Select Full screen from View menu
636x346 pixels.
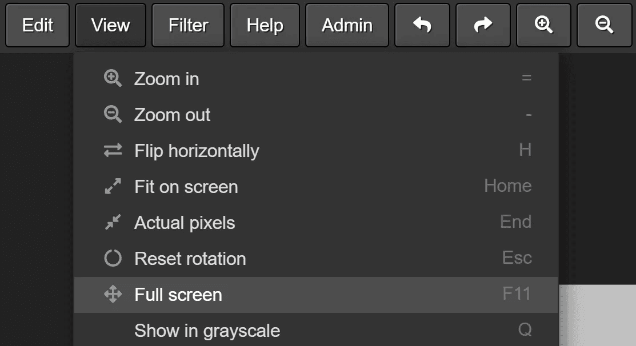[178, 295]
